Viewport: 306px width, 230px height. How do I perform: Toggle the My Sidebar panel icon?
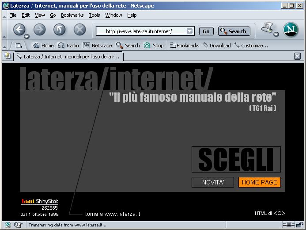[19, 46]
